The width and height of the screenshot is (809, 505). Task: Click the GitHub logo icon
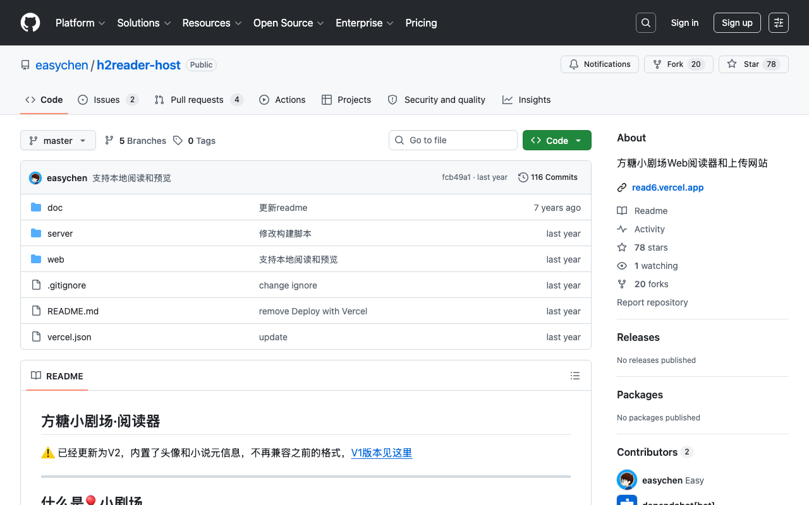coord(30,23)
